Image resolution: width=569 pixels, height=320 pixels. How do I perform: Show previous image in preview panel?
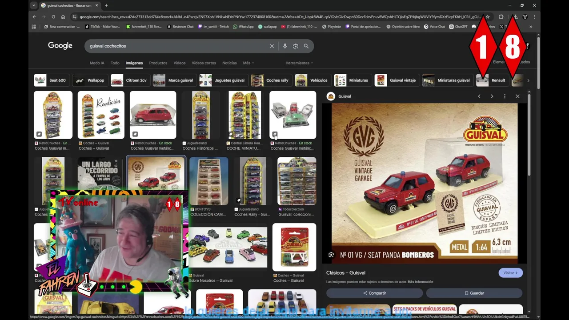coord(479,96)
